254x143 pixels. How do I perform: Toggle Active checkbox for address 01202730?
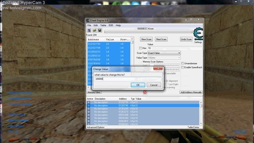click(x=89, y=102)
